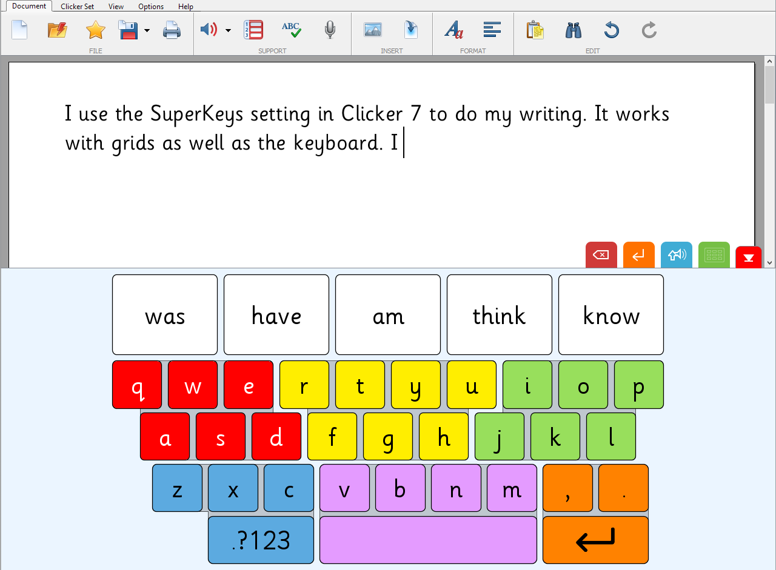Redo the last undone action
776x570 pixels.
click(x=649, y=30)
